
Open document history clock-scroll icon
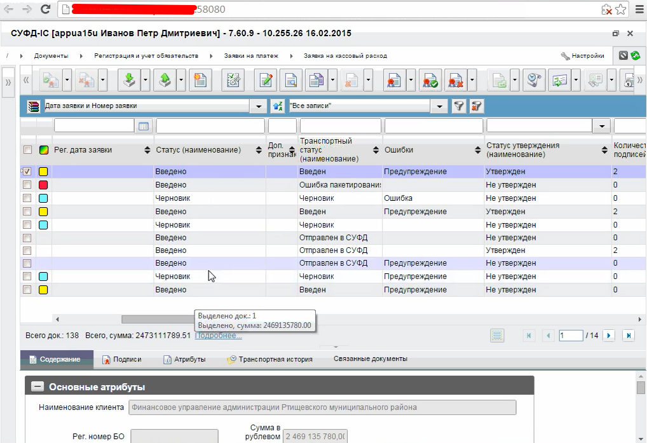[534, 80]
